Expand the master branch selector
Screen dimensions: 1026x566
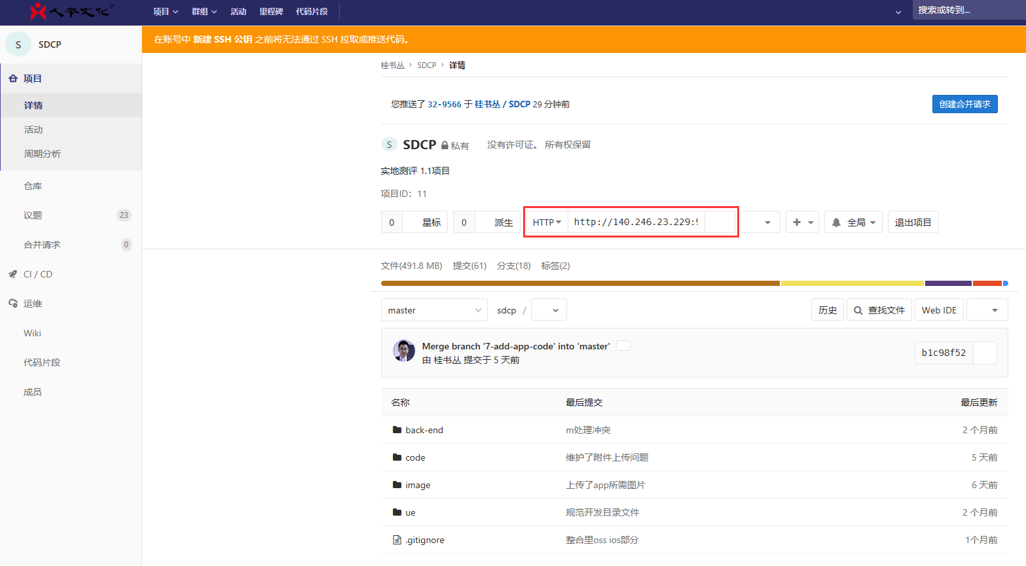coord(434,310)
